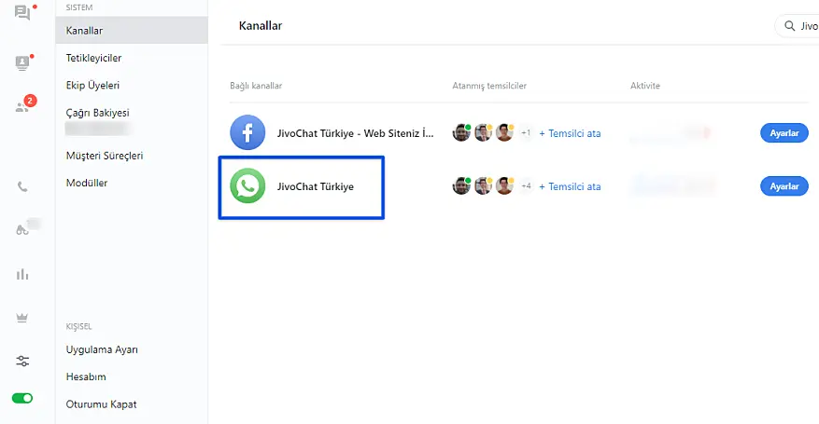Image resolution: width=819 pixels, height=424 pixels.
Task: Open settings sliders icon in sidebar
Action: (x=22, y=361)
